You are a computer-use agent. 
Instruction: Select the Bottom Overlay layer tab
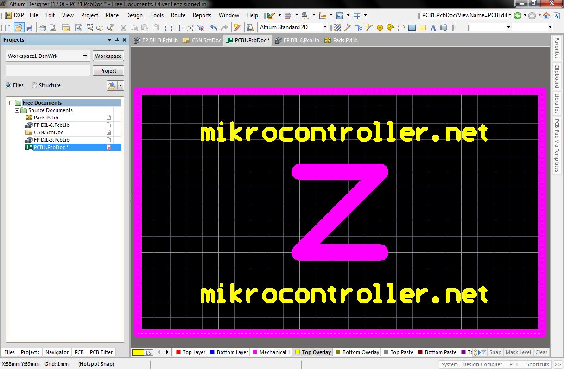click(357, 352)
